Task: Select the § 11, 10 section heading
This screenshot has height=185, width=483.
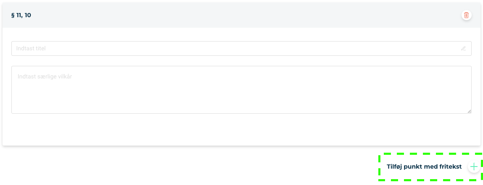Action: point(21,15)
